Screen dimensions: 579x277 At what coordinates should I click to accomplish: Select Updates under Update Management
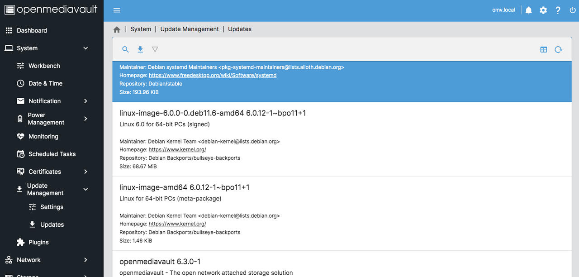click(x=52, y=224)
